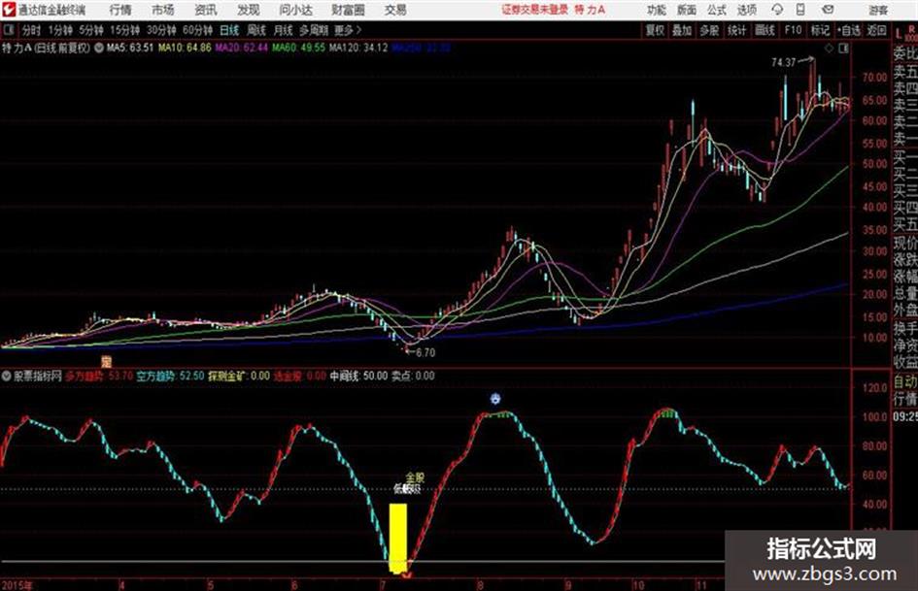Switch to the 1分钟 period tab
918x591 pixels.
60,30
